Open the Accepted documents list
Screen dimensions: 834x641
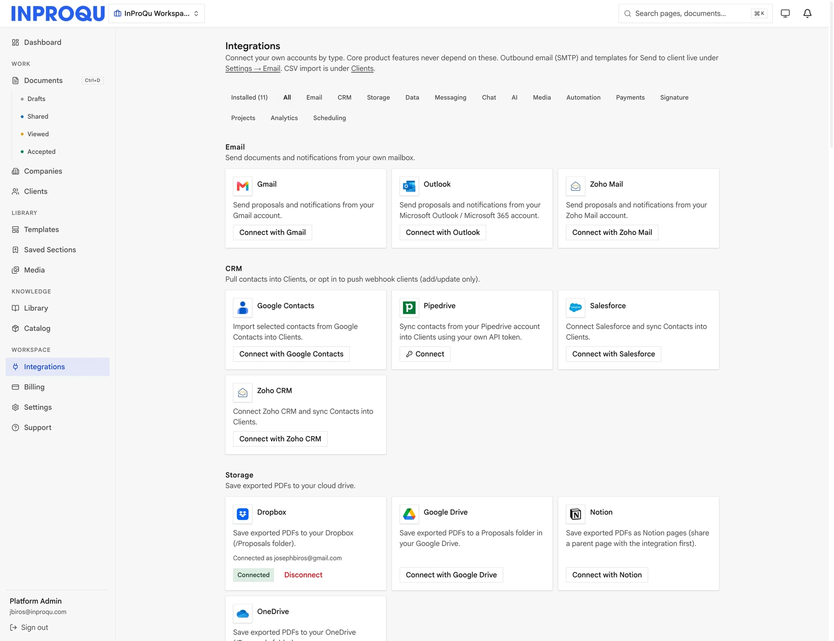[41, 152]
